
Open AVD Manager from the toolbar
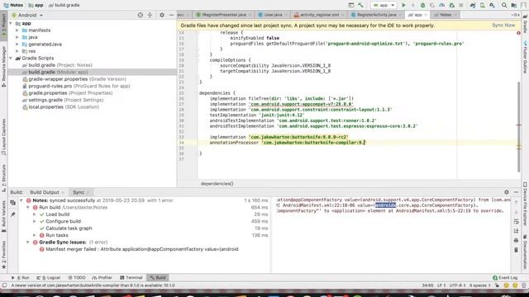[483, 5]
